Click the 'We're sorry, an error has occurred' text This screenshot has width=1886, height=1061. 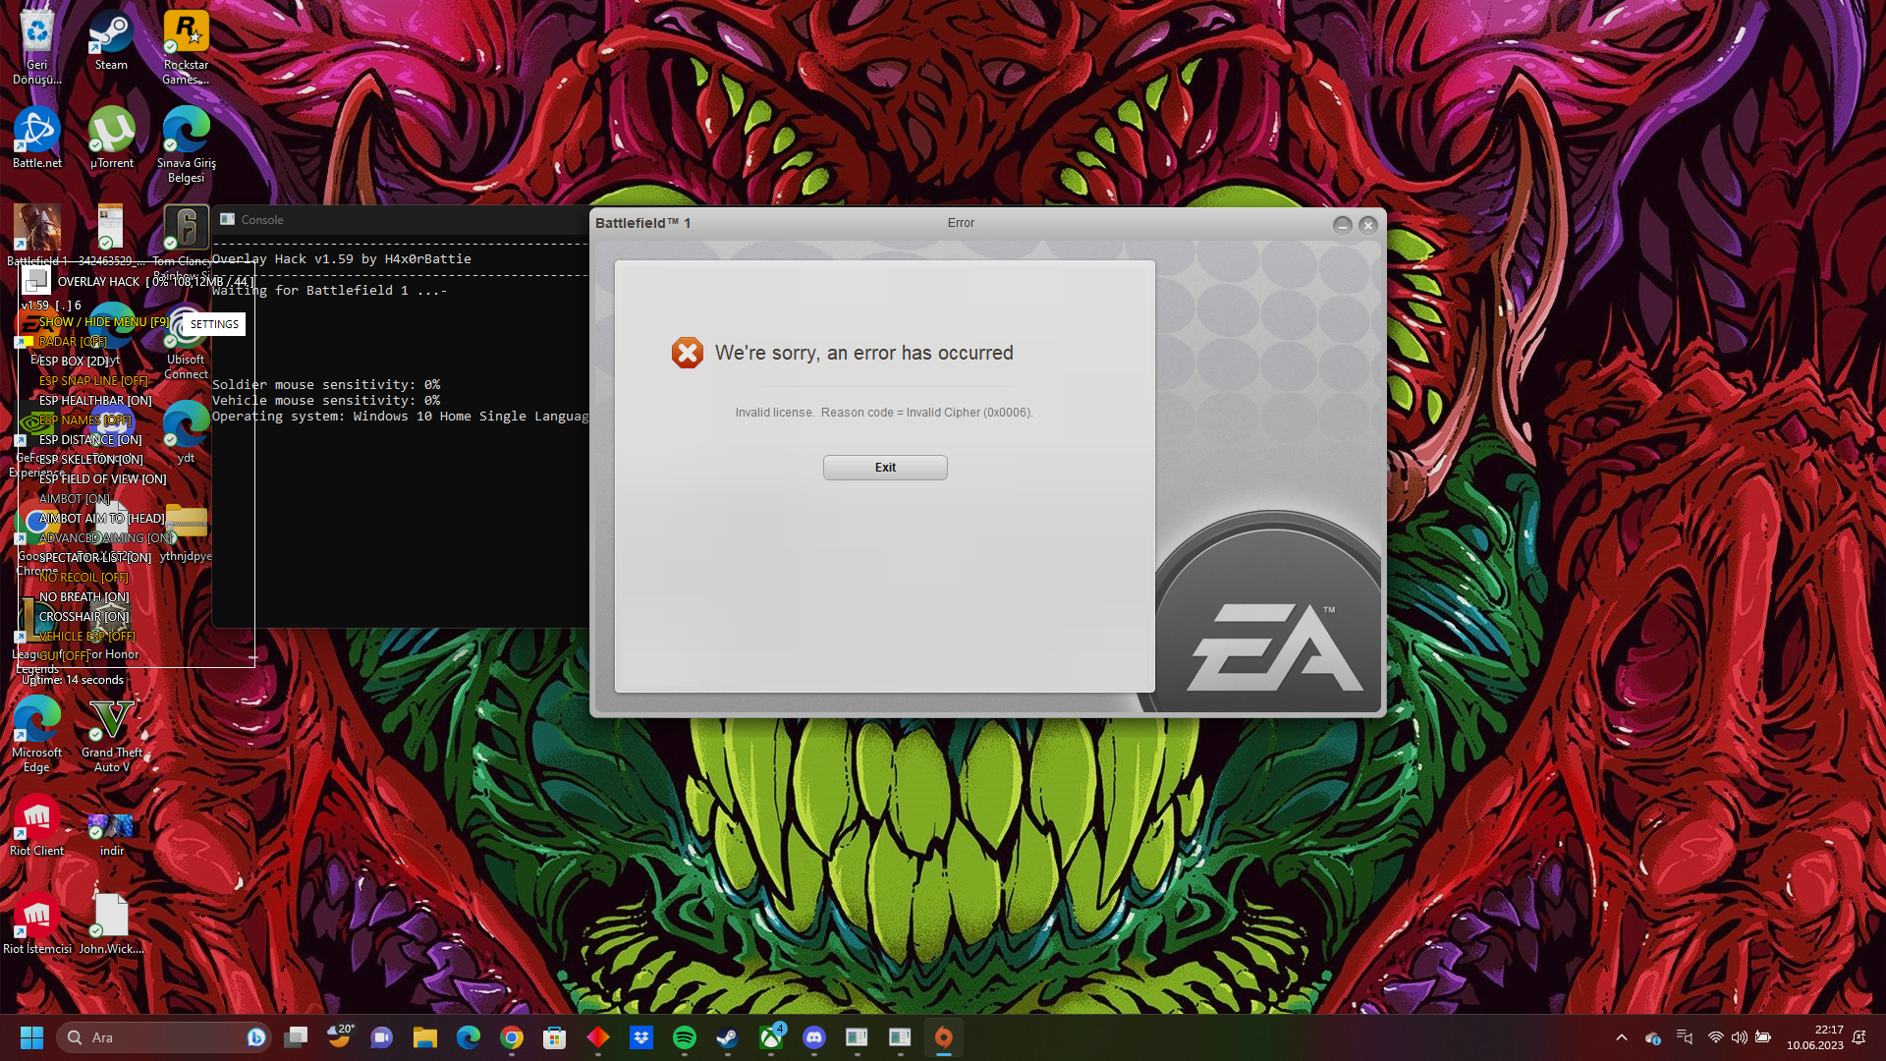[864, 353]
